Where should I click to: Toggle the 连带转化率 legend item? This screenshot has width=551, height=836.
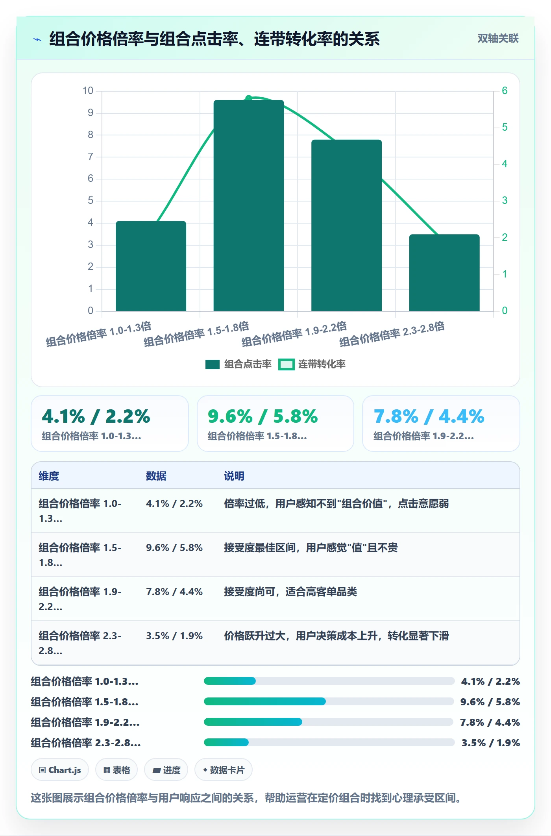click(x=312, y=364)
